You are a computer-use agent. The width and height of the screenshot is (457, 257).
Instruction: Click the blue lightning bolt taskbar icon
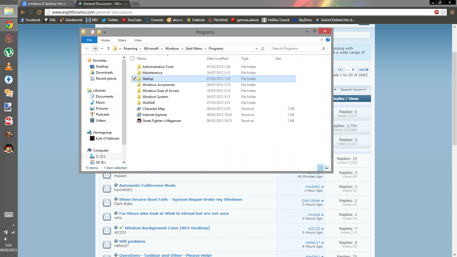(x=9, y=79)
